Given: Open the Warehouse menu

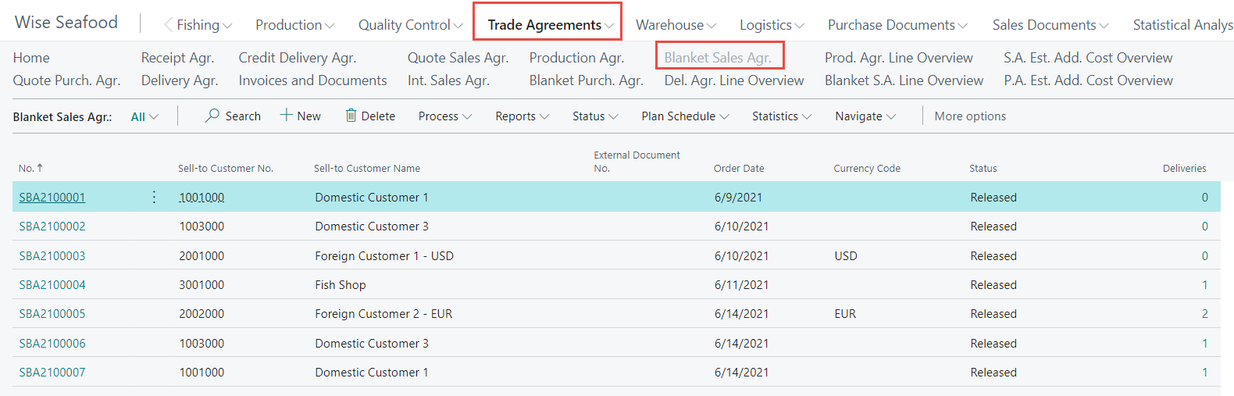Looking at the screenshot, I should click(675, 25).
